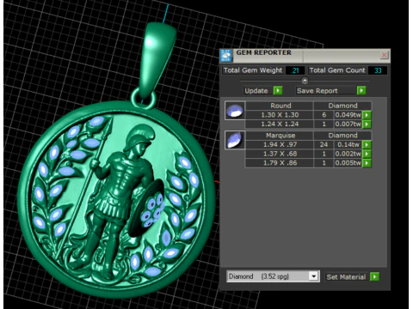
Task: Click the Set Material button label
Action: pos(346,277)
